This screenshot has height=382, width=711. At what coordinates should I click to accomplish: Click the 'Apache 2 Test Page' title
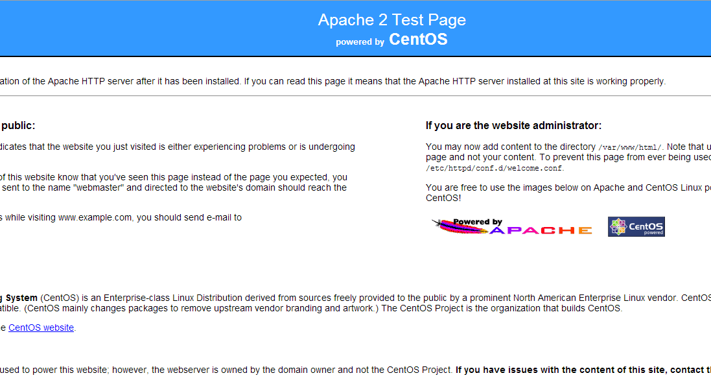click(391, 19)
